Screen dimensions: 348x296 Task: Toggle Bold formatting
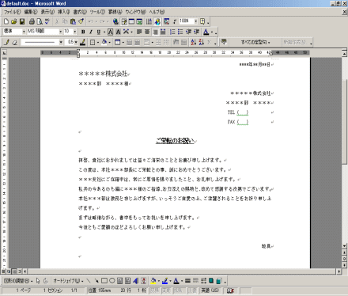pos(83,32)
